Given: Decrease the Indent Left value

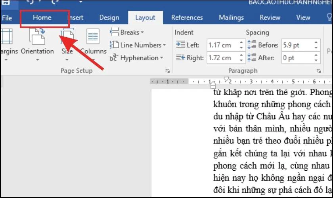Looking at the screenshot, I should click(241, 48).
